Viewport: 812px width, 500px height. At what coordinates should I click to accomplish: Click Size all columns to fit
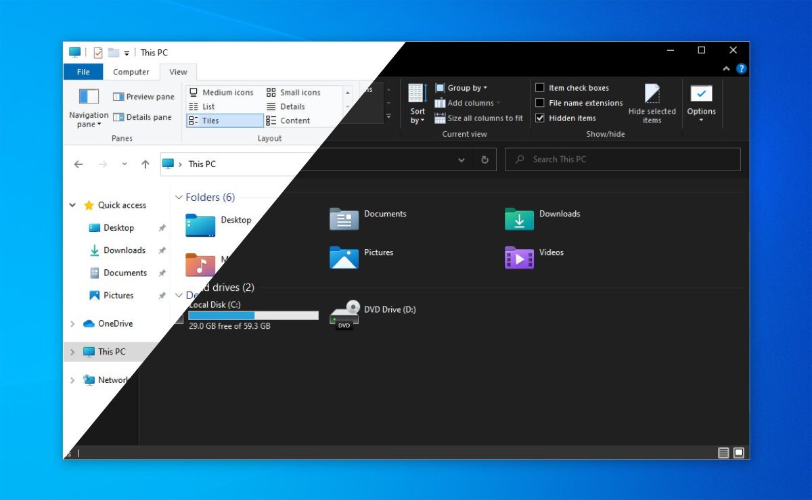[x=479, y=118]
